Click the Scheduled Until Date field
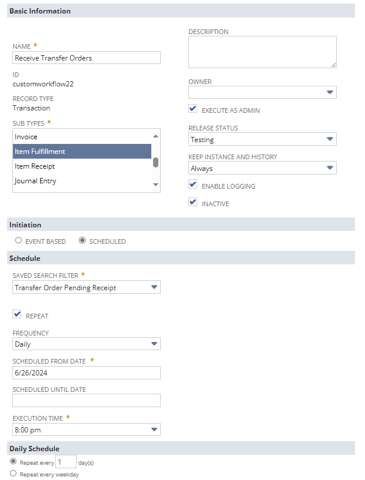 pyautogui.click(x=87, y=401)
